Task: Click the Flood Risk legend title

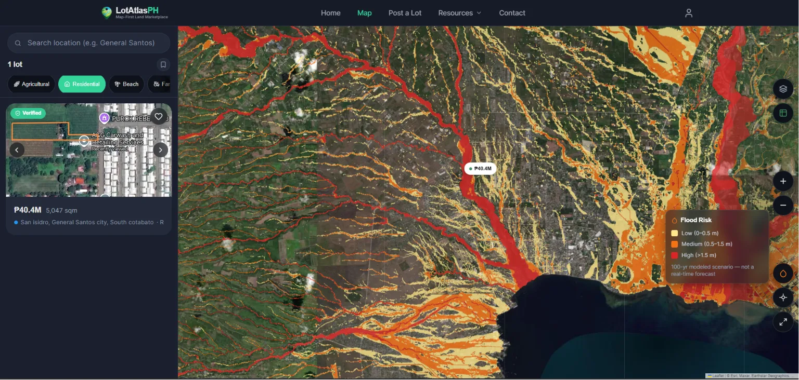Action: point(696,220)
